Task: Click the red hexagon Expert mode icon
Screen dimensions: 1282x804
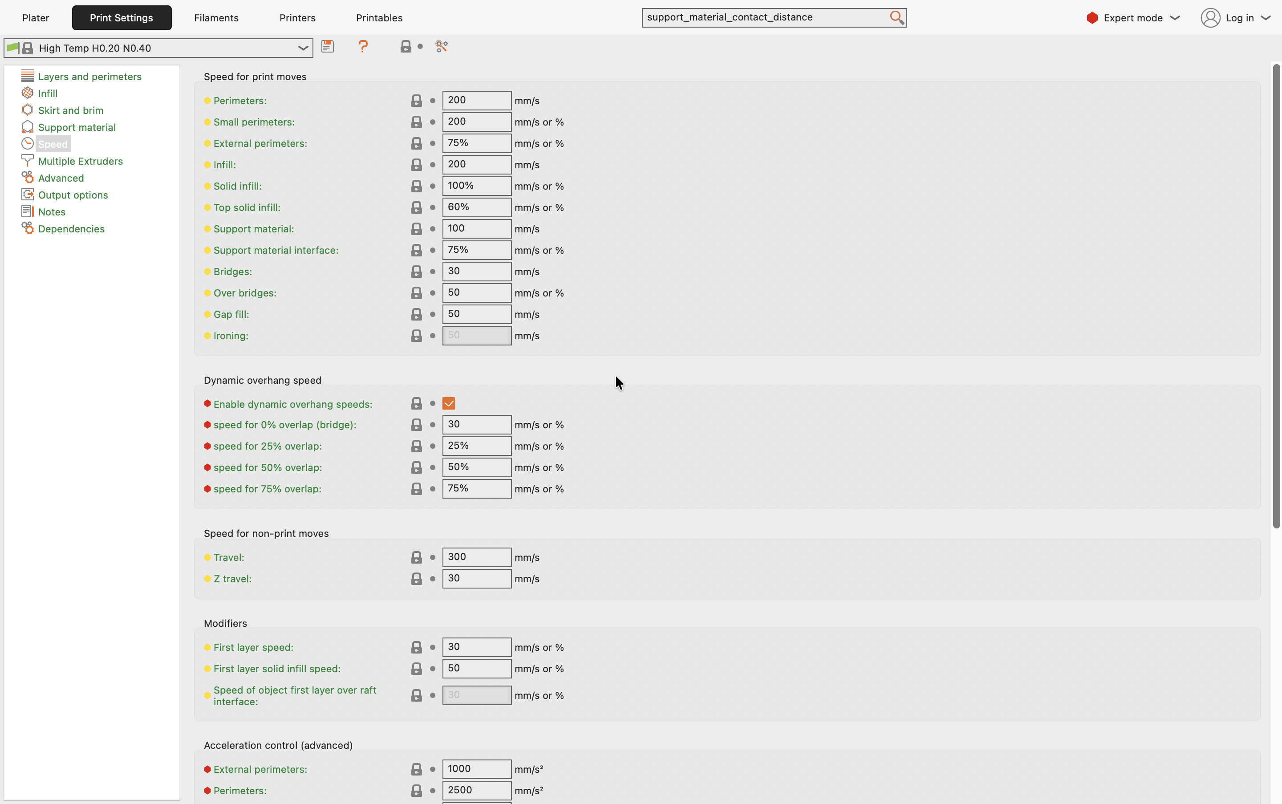Action: click(x=1092, y=18)
